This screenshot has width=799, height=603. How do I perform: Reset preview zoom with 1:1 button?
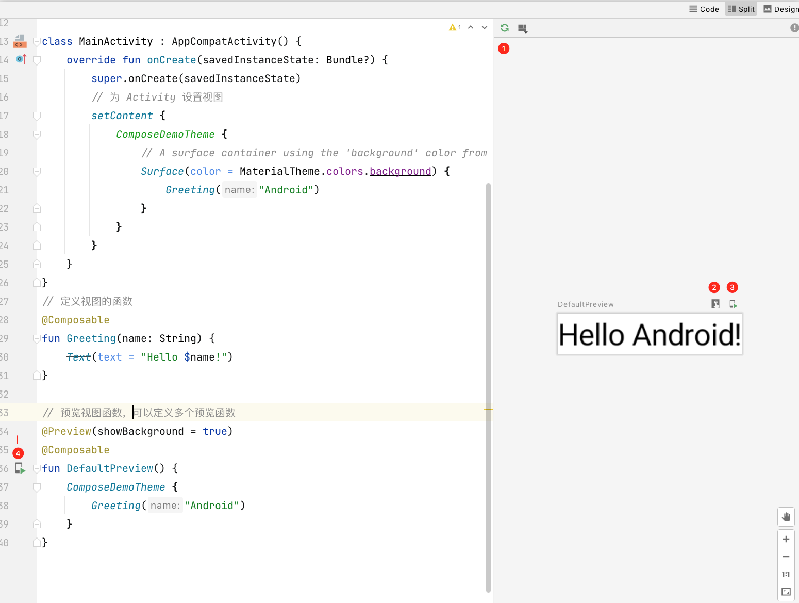point(786,574)
